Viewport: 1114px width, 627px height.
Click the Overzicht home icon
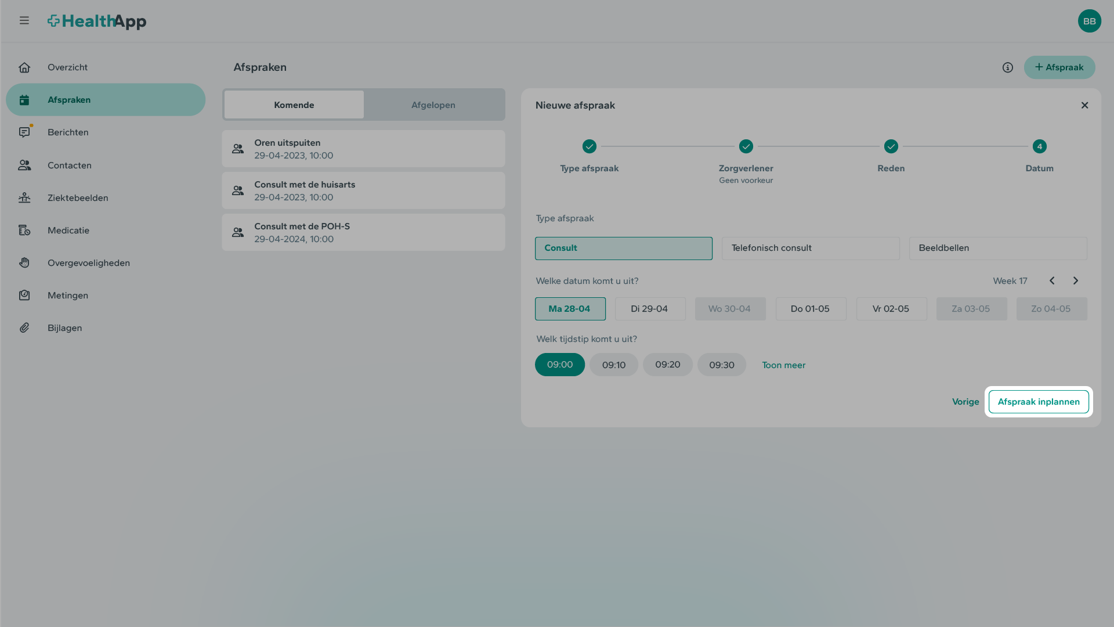click(24, 67)
